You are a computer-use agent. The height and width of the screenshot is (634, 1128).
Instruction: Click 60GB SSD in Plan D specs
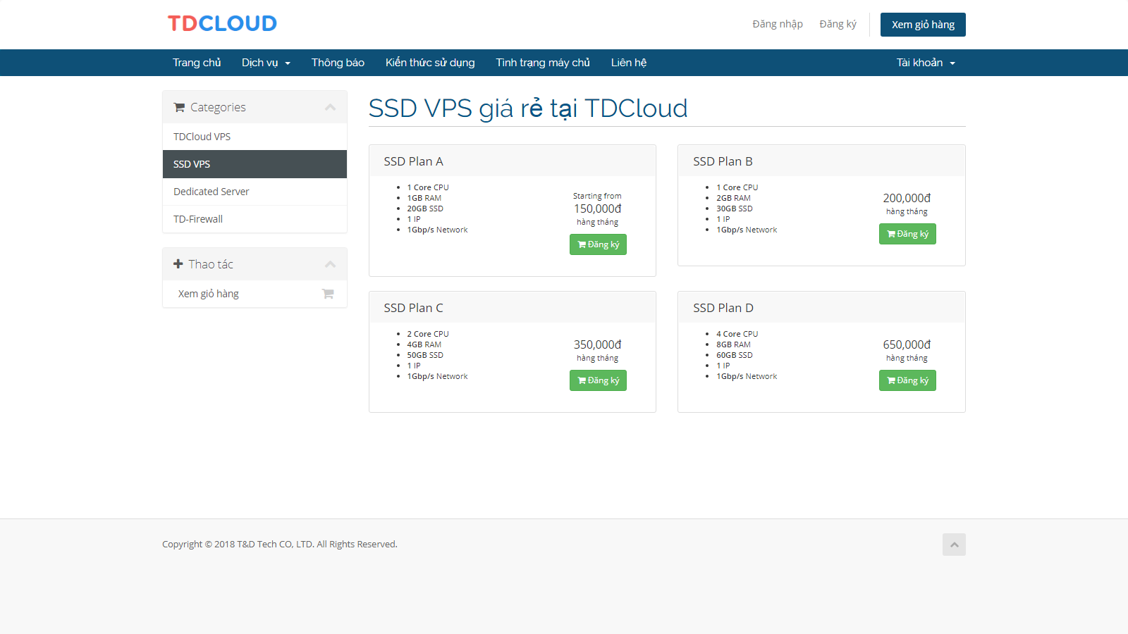coord(735,355)
